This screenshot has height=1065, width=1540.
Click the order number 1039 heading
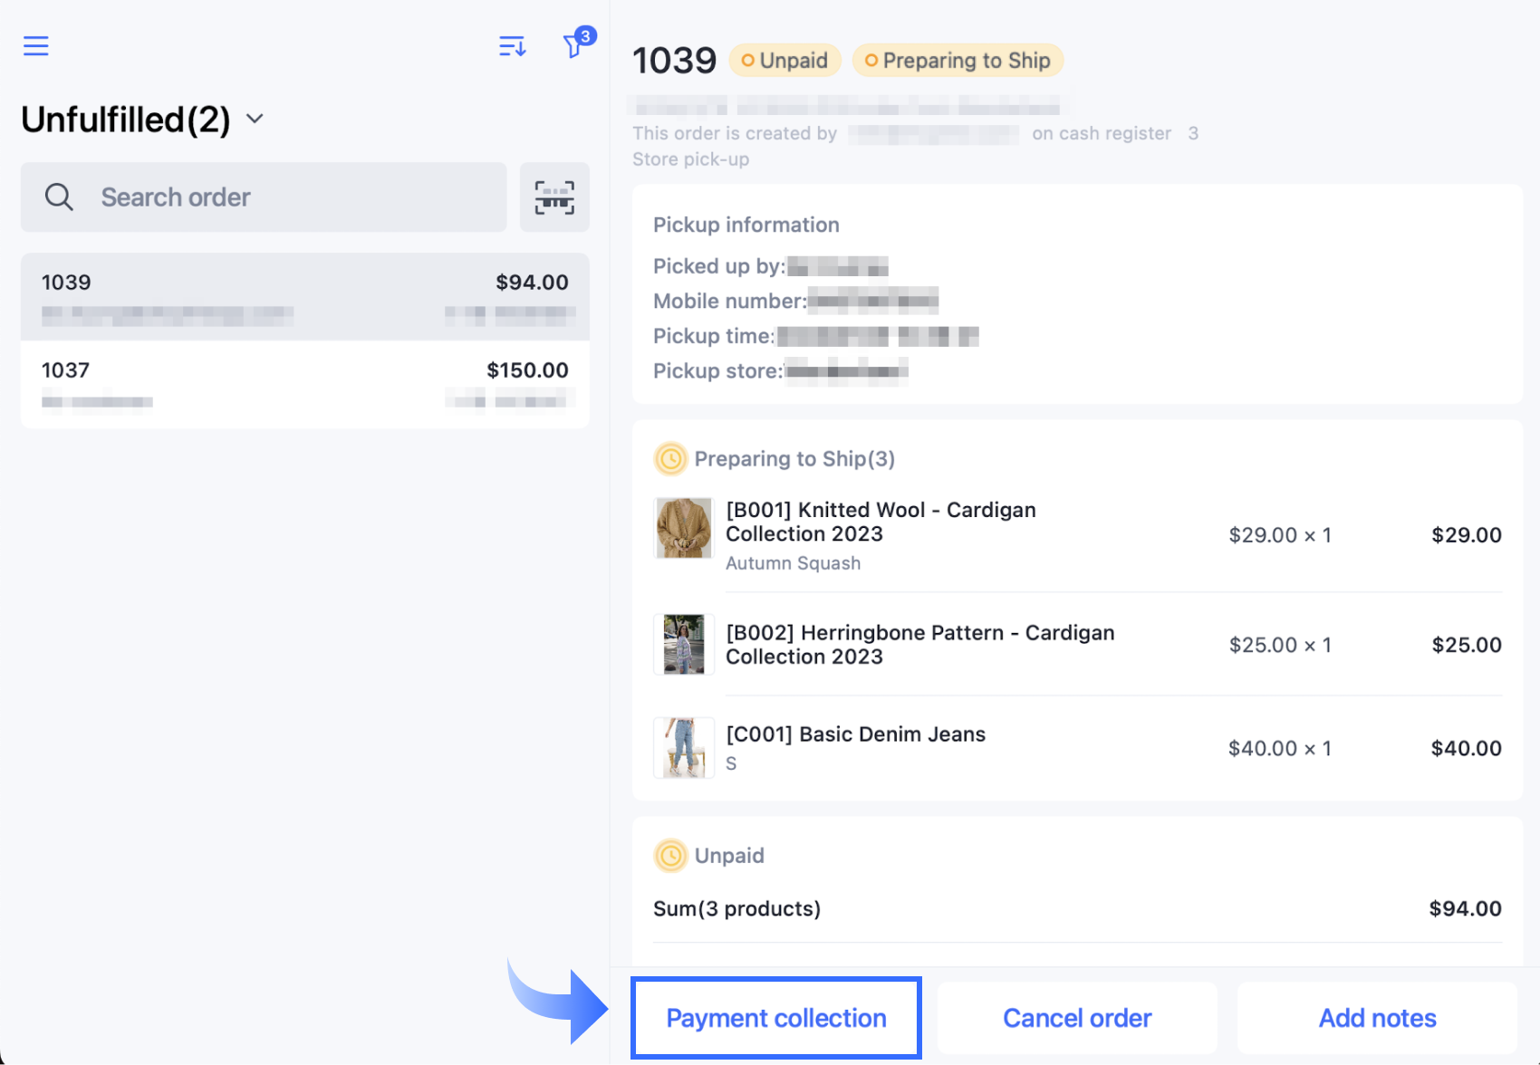674,61
